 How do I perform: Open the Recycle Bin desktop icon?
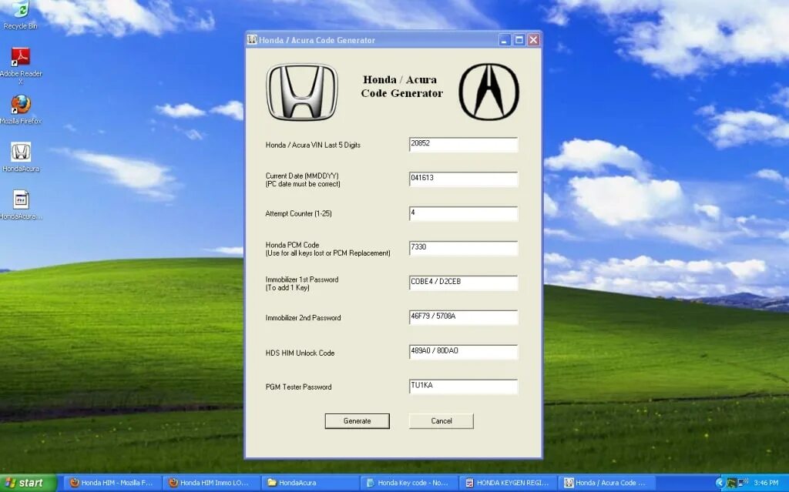point(21,15)
